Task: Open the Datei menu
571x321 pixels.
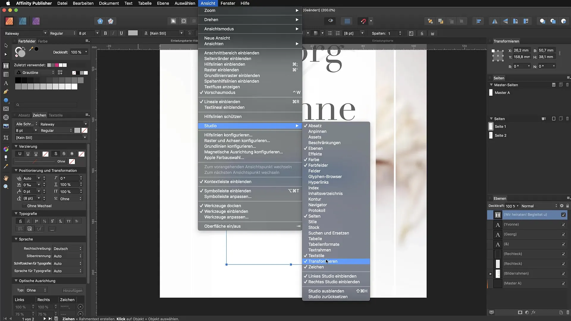Action: pos(62,3)
